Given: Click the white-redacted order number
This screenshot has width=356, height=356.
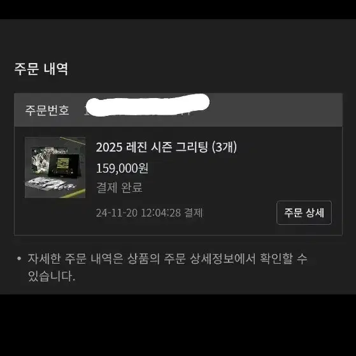Looking at the screenshot, I should (148, 105).
